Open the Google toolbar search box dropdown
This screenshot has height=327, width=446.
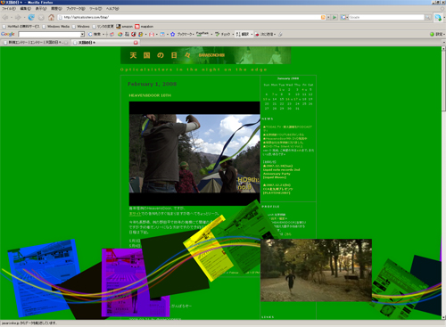pos(82,34)
